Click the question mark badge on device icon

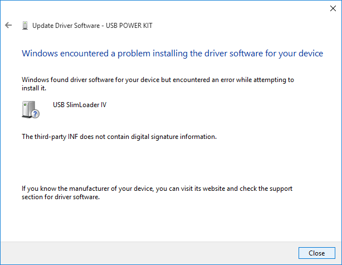pos(36,113)
